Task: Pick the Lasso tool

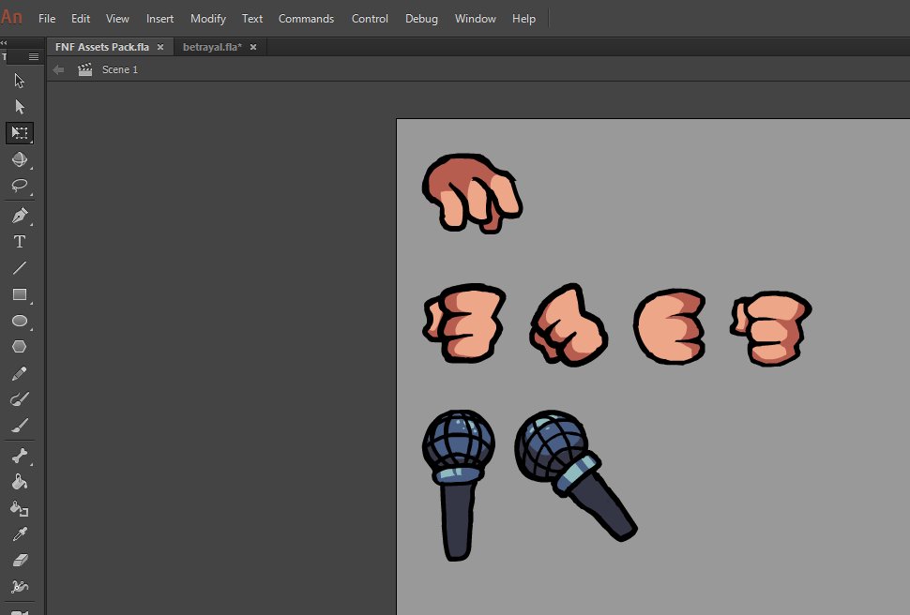Action: [20, 186]
